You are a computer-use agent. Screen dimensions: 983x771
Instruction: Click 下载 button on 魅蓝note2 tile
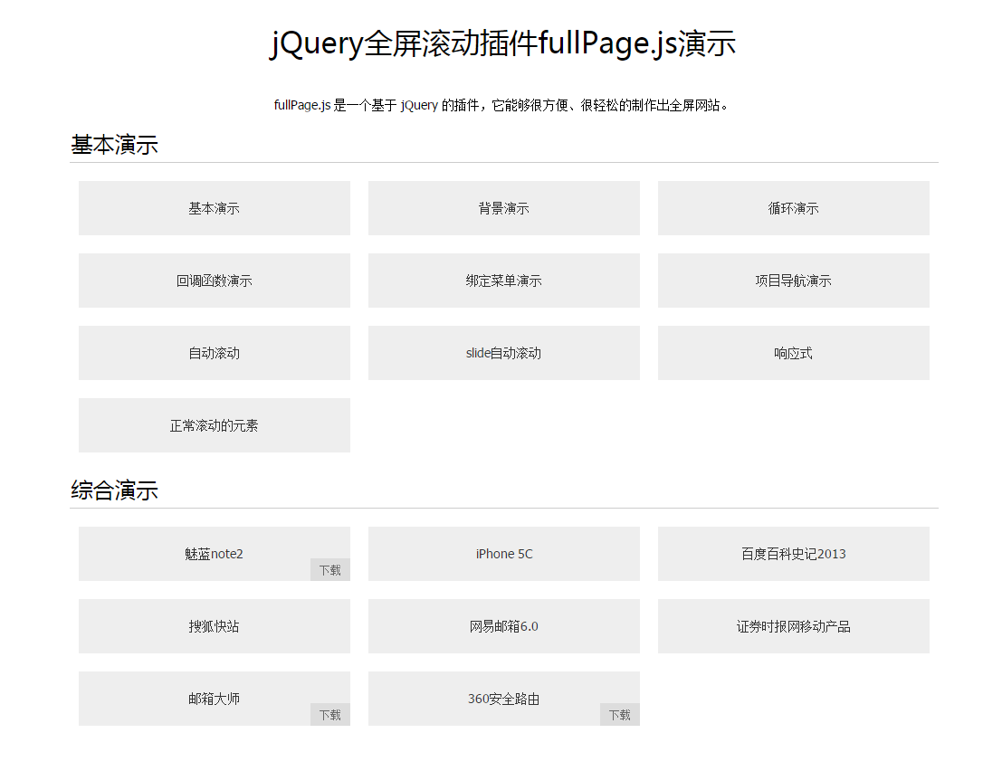(x=330, y=570)
